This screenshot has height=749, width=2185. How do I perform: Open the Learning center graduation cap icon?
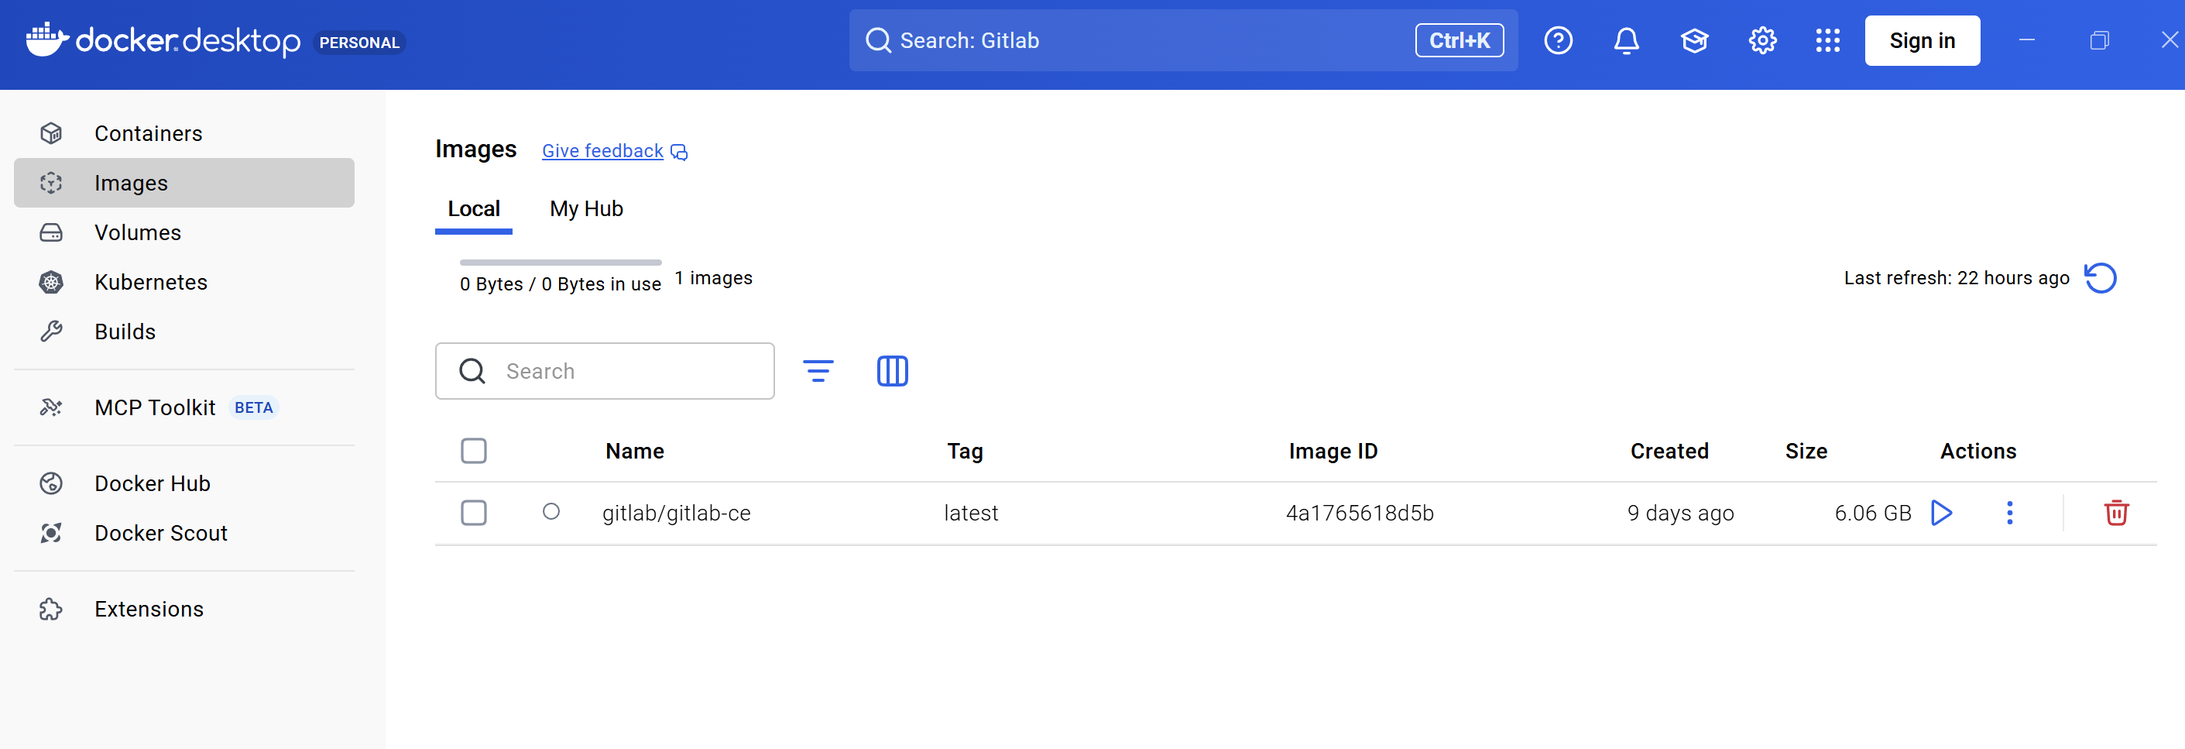tap(1694, 41)
